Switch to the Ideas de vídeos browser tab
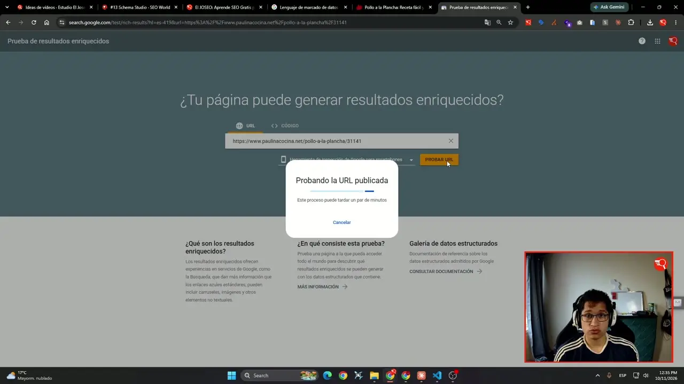684x384 pixels. click(55, 7)
